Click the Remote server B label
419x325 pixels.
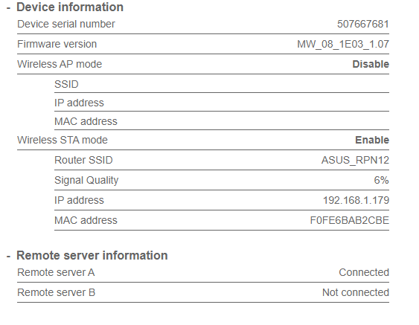(x=56, y=292)
